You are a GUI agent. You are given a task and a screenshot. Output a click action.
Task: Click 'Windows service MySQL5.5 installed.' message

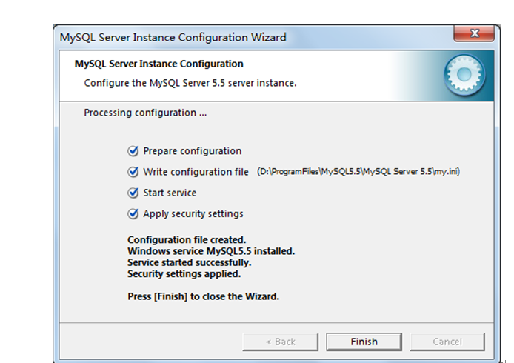click(211, 251)
